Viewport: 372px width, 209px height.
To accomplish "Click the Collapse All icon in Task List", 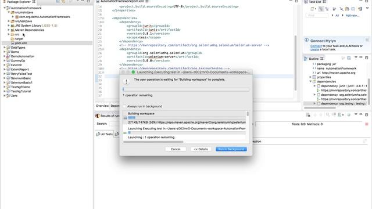I will (x=353, y=9).
